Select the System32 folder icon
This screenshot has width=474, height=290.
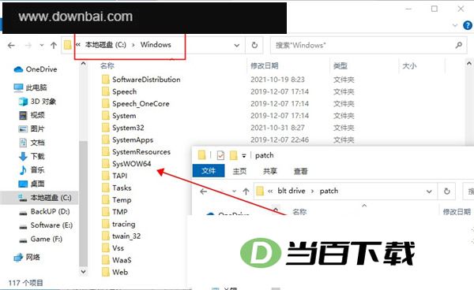pyautogui.click(x=106, y=128)
